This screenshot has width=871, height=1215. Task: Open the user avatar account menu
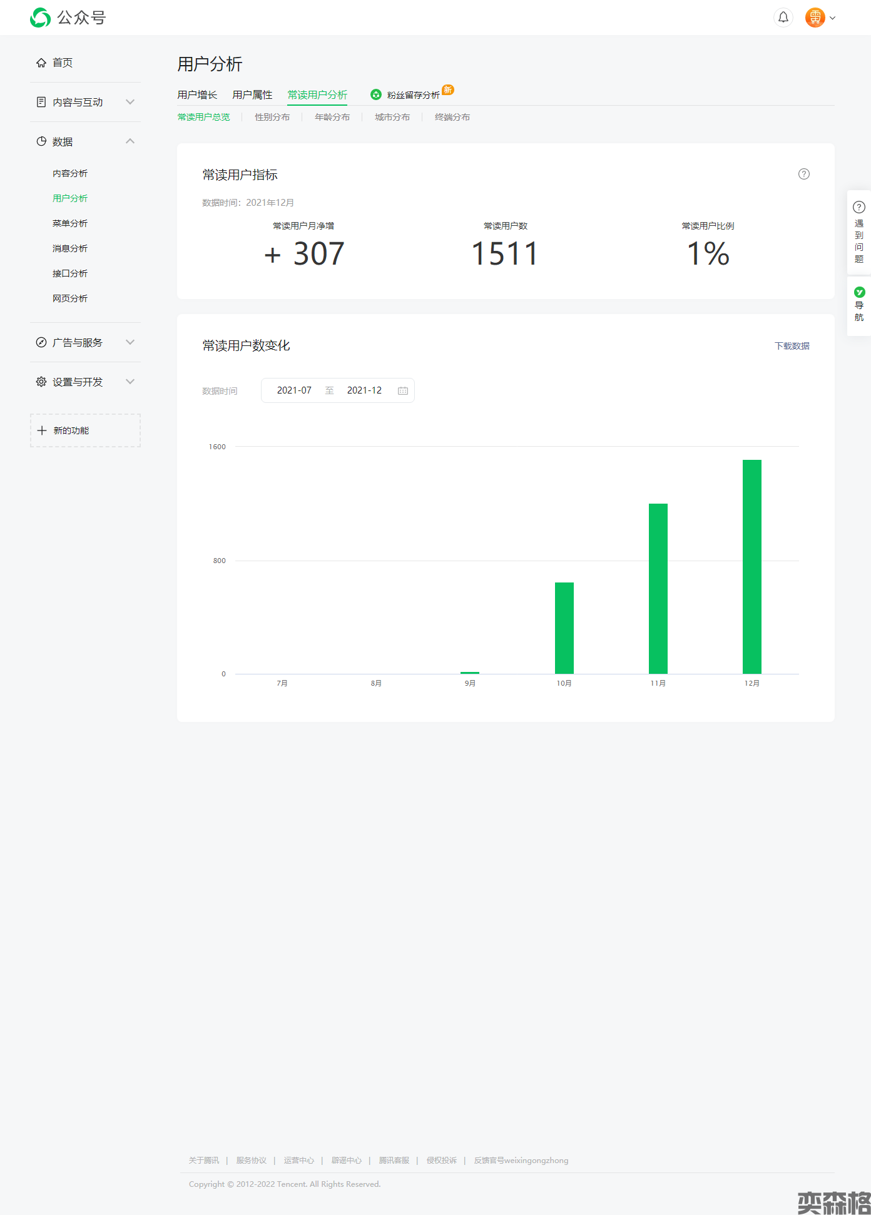pyautogui.click(x=820, y=18)
